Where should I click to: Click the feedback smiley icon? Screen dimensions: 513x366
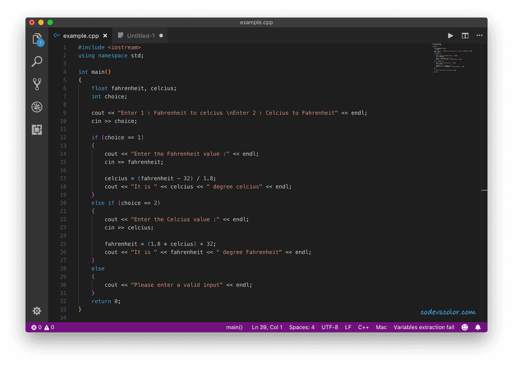tap(464, 327)
